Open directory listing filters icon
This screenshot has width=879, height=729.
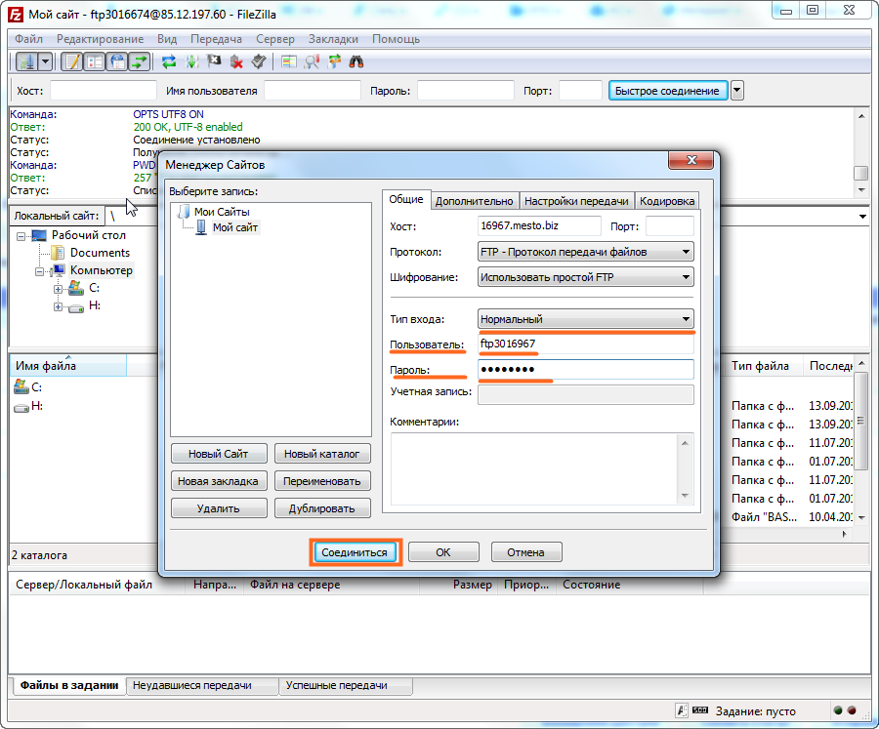tap(289, 61)
